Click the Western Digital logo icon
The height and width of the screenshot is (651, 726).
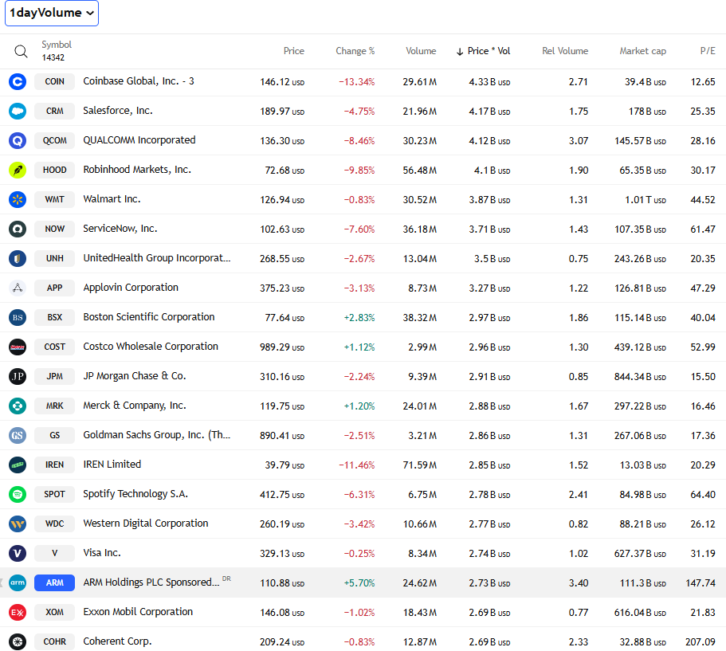pyautogui.click(x=18, y=524)
